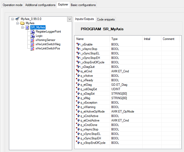Select xHwLimitSwitchPos in the tree
Image resolution: width=184 pixels, height=152 pixels.
[x=48, y=48]
